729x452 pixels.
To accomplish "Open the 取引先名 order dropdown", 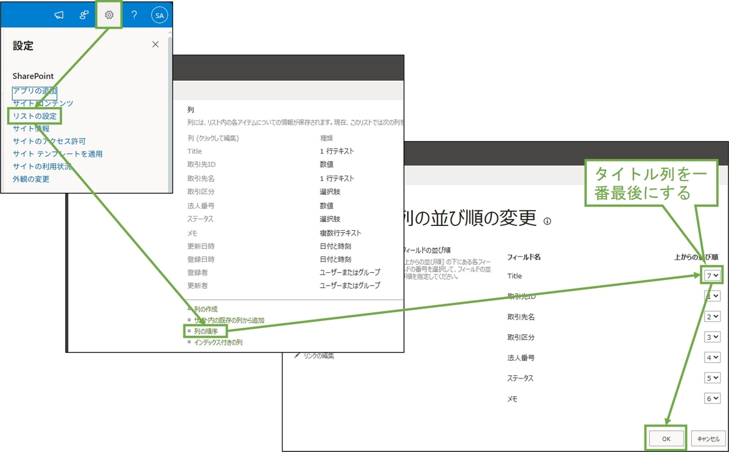I will [712, 317].
